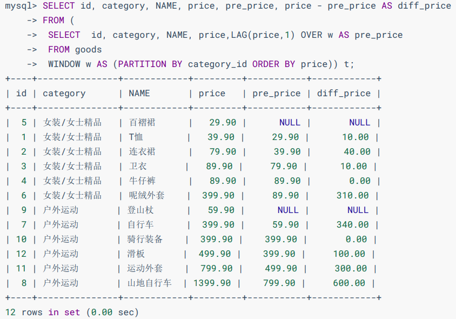Click diff_price NULL in the 登山杖 row
This screenshot has height=319, width=456.
tap(358, 210)
